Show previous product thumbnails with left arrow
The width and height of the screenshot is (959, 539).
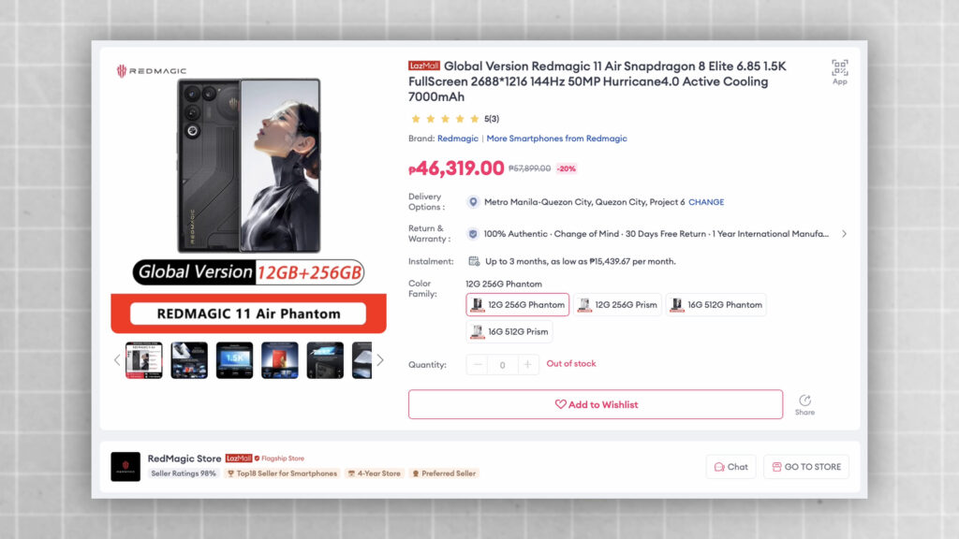[x=117, y=360]
